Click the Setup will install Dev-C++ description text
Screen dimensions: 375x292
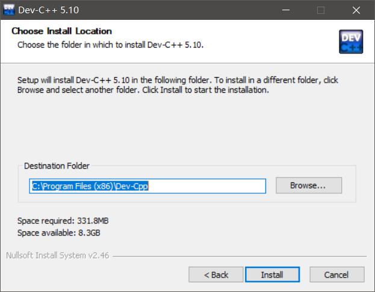(178, 85)
